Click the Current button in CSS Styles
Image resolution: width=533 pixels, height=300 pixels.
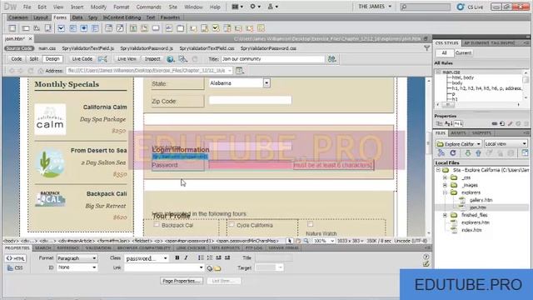[463, 53]
